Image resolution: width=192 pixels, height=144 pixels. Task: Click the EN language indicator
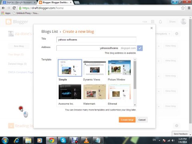(x=154, y=140)
